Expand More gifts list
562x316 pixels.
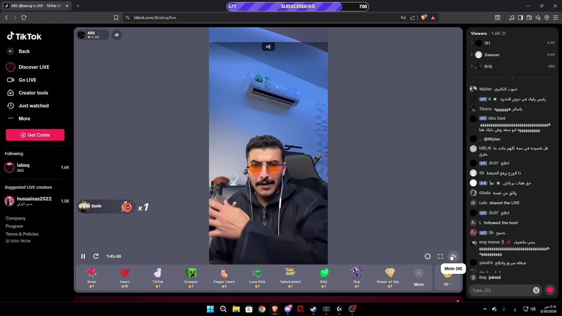(419, 278)
